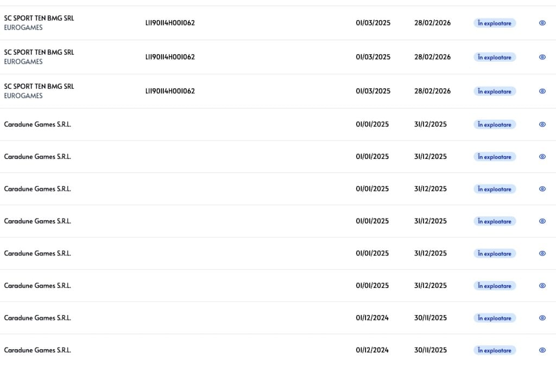Viewport: 556px width, 366px height.
Task: View details of third Caradune Games row
Action: (x=542, y=189)
